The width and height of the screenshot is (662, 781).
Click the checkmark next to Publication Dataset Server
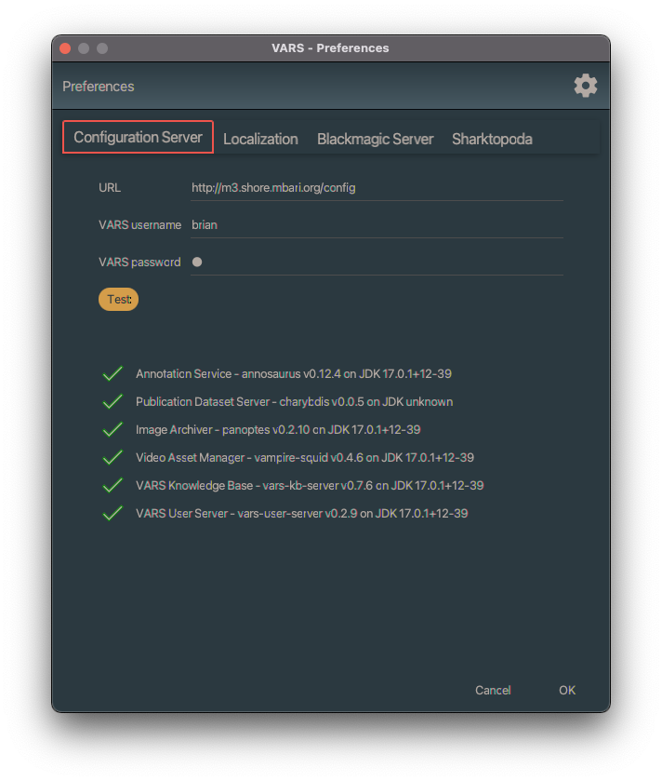coord(112,401)
